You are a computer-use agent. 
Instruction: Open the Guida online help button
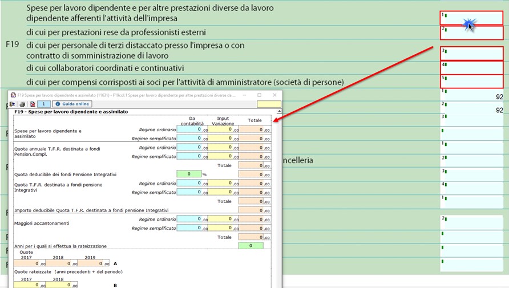pos(72,104)
